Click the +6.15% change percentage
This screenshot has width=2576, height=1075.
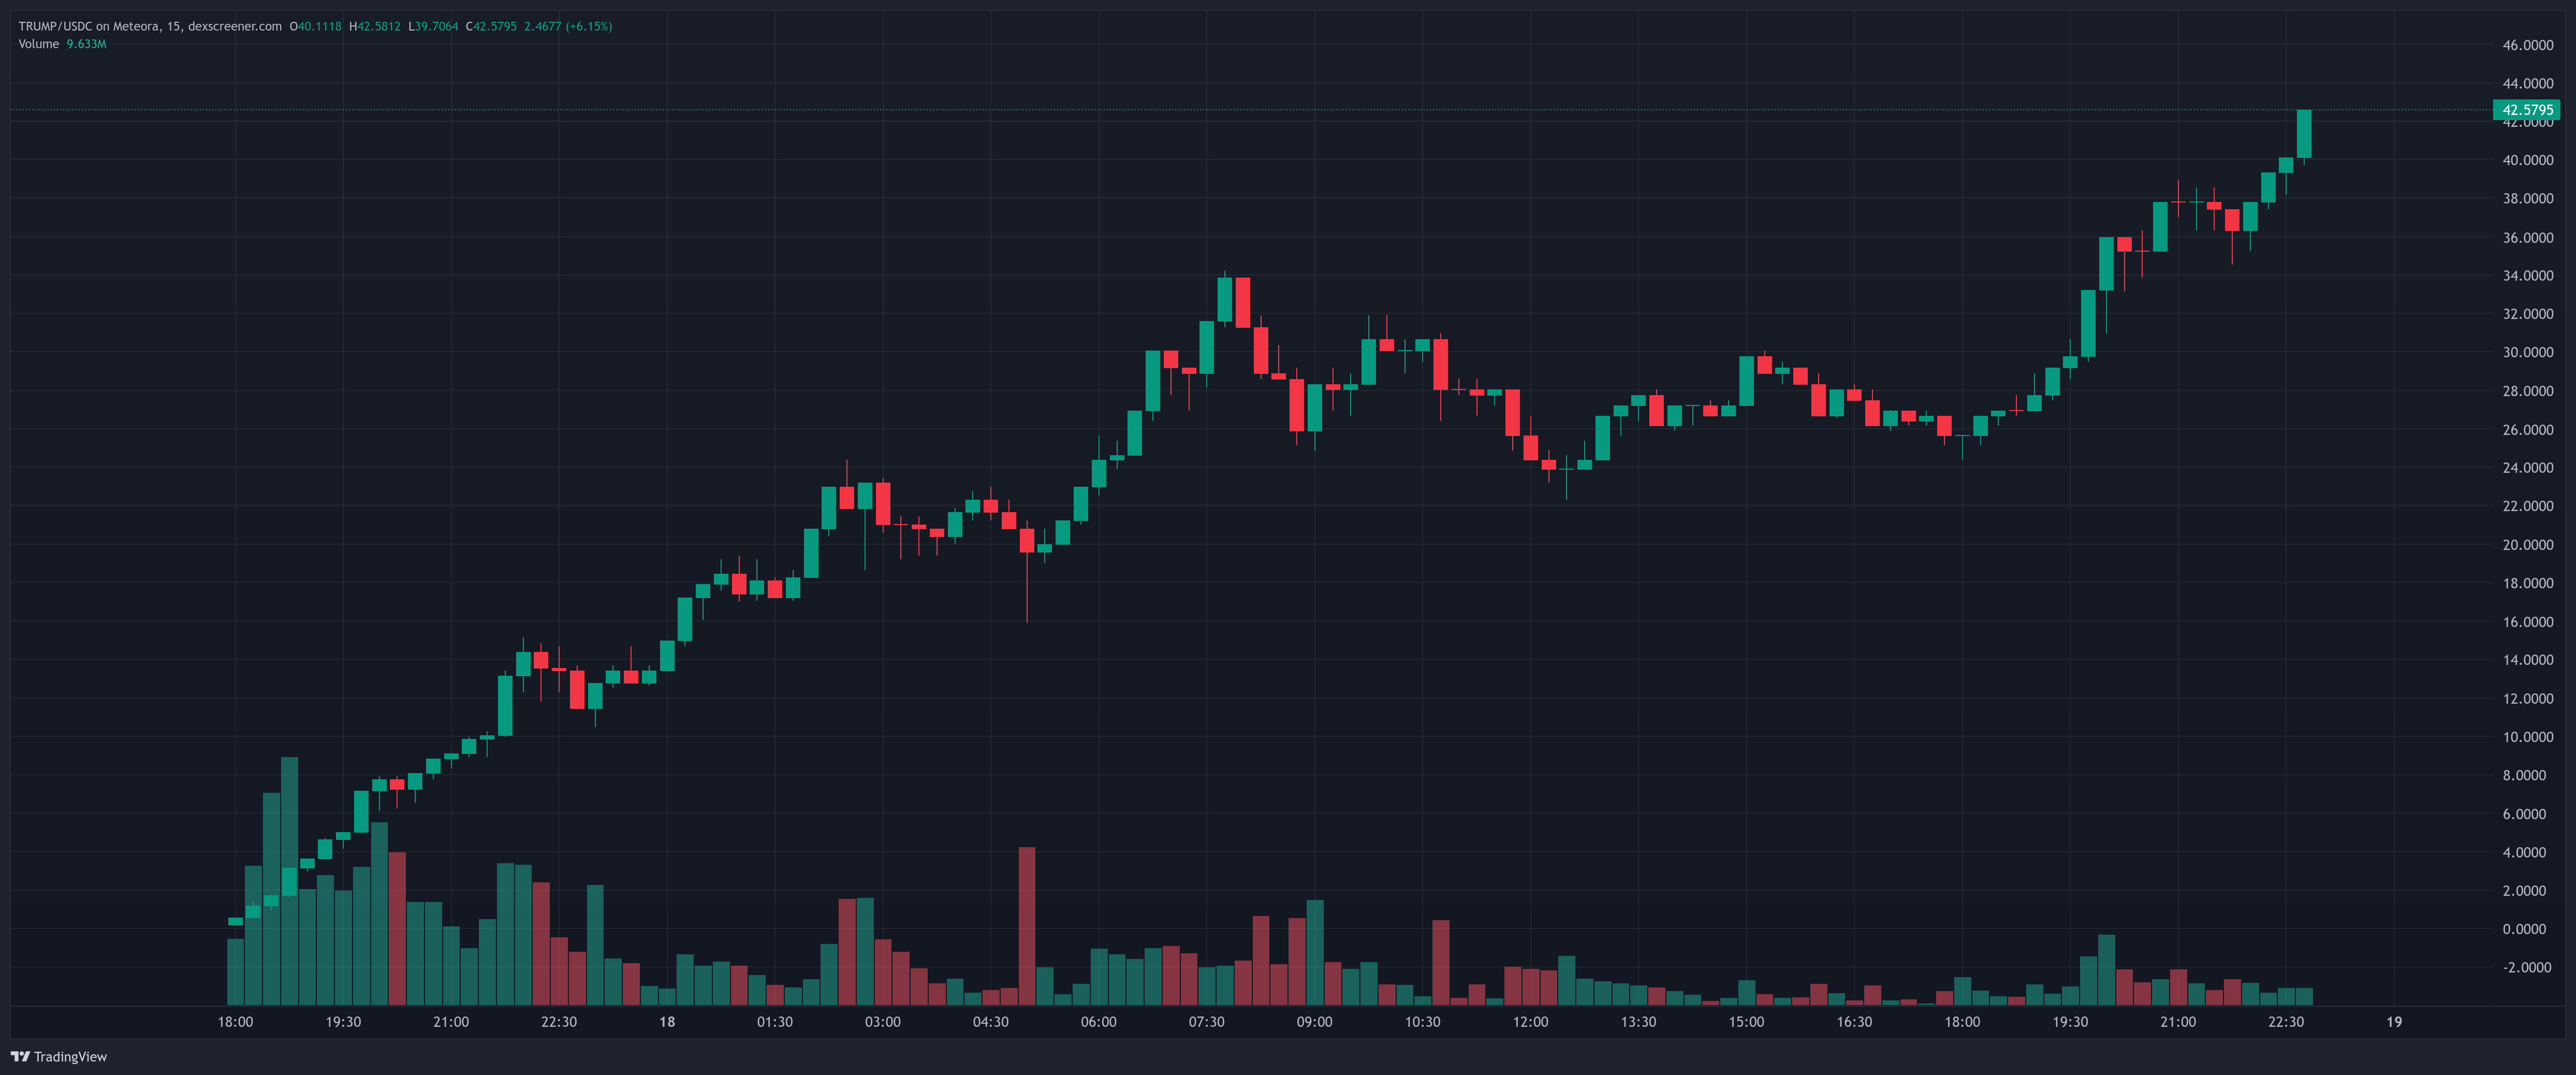589,26
